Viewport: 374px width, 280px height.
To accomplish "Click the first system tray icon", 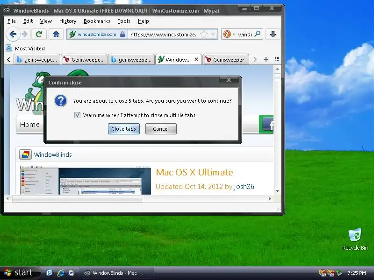I will coord(323,273).
